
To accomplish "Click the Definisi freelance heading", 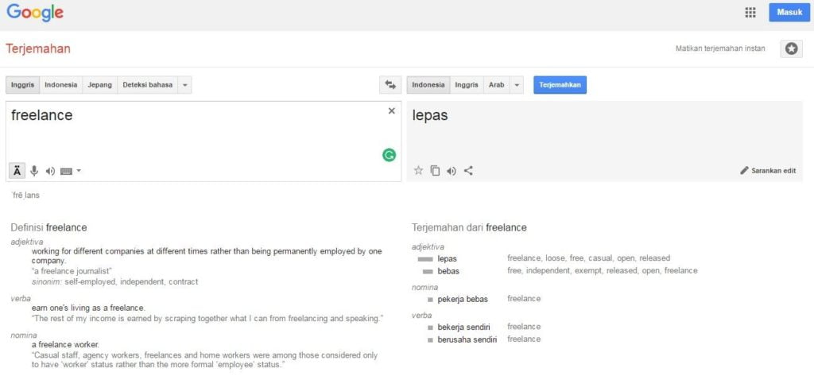I will 48,227.
